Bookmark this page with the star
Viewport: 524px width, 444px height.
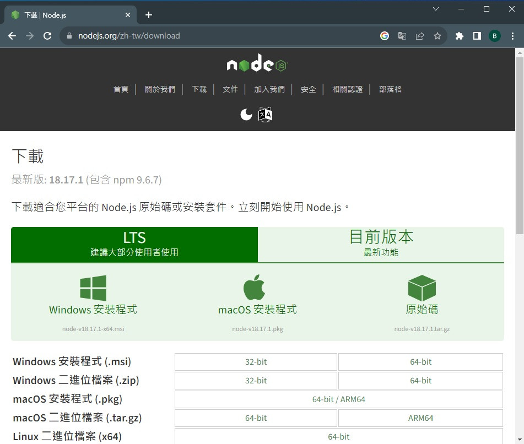(437, 36)
